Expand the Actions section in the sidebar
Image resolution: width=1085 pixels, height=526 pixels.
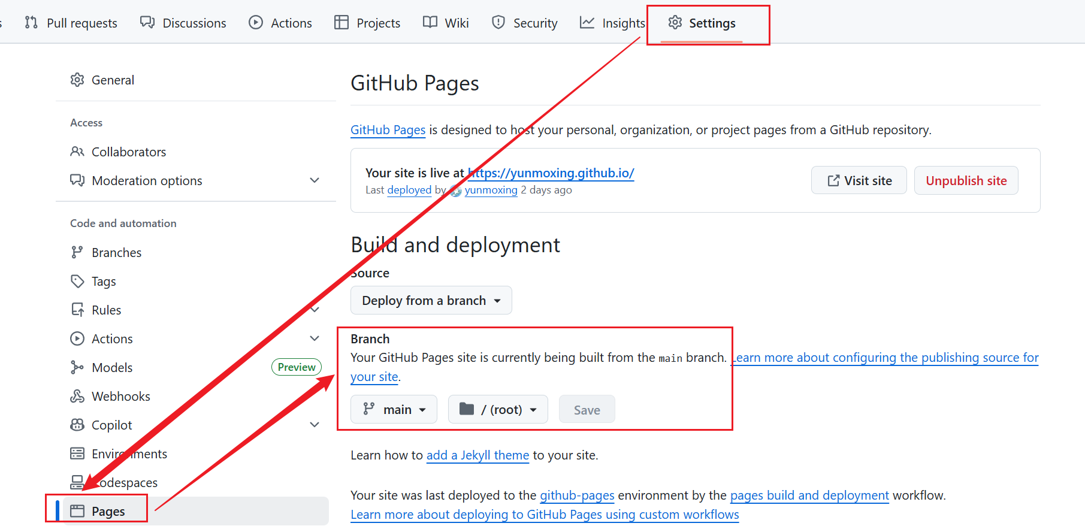(315, 338)
